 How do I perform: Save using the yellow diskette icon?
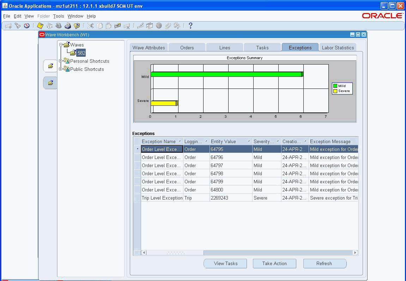pyautogui.click(x=40, y=26)
